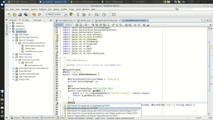
Task: Click the Run Project play icon
Action: pyautogui.click(x=90, y=14)
